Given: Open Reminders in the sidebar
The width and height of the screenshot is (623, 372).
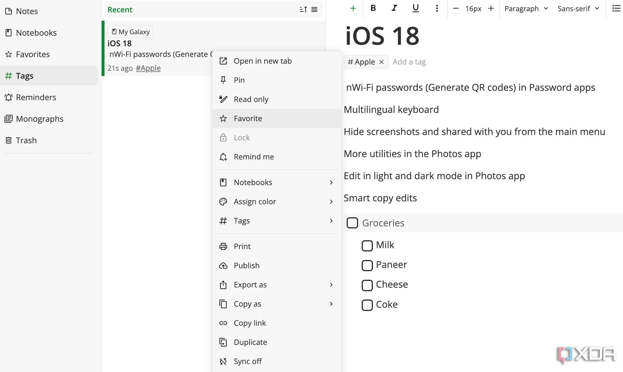Looking at the screenshot, I should point(49,97).
